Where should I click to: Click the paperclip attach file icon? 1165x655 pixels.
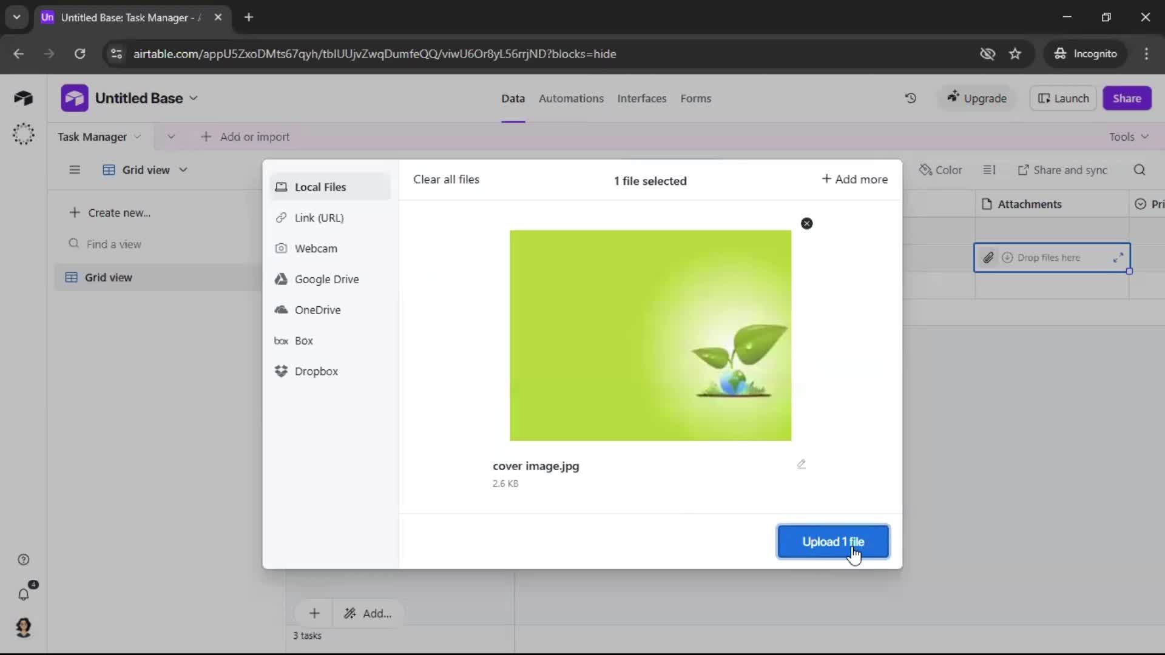[x=988, y=258]
